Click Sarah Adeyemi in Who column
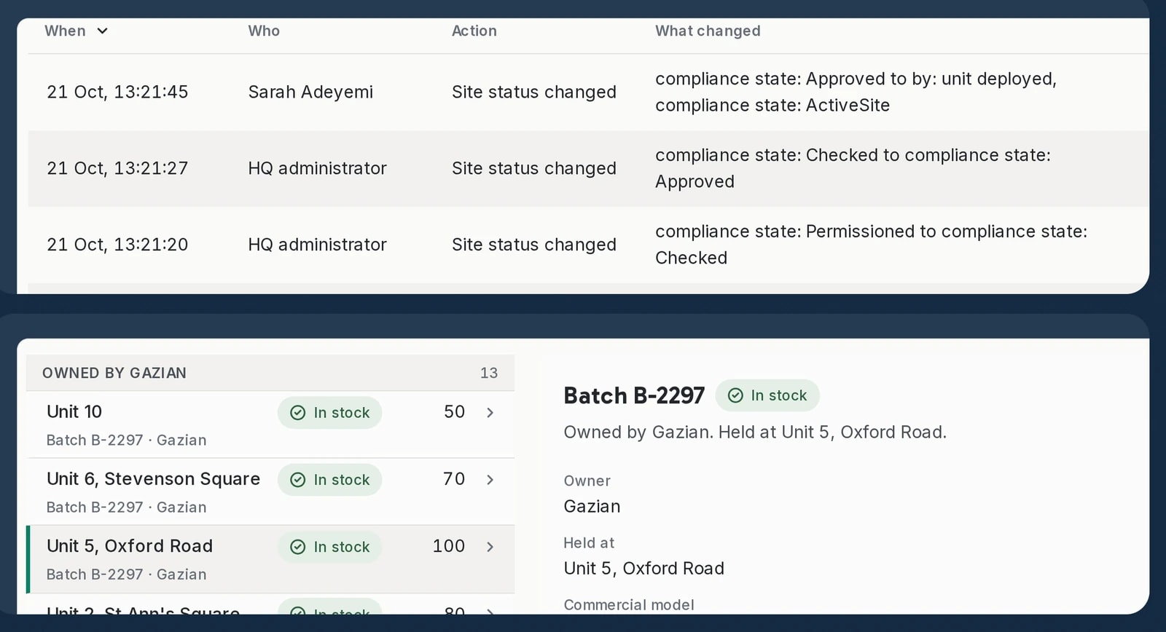 click(x=310, y=92)
